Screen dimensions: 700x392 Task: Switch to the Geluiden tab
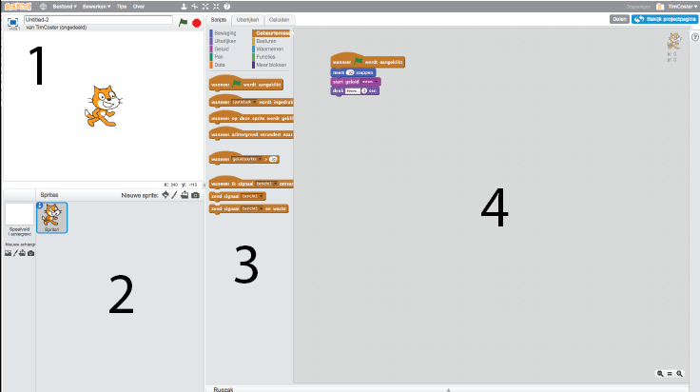[282, 19]
